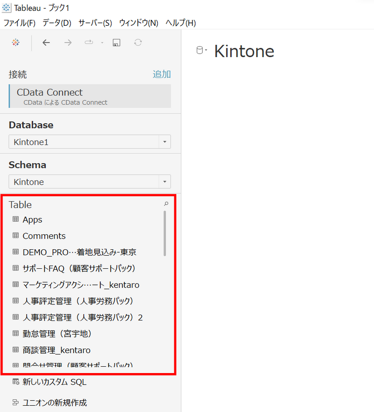The height and width of the screenshot is (412, 374).
Task: Click the grid icon beside 商談管理_kentaro
Action: click(x=16, y=350)
